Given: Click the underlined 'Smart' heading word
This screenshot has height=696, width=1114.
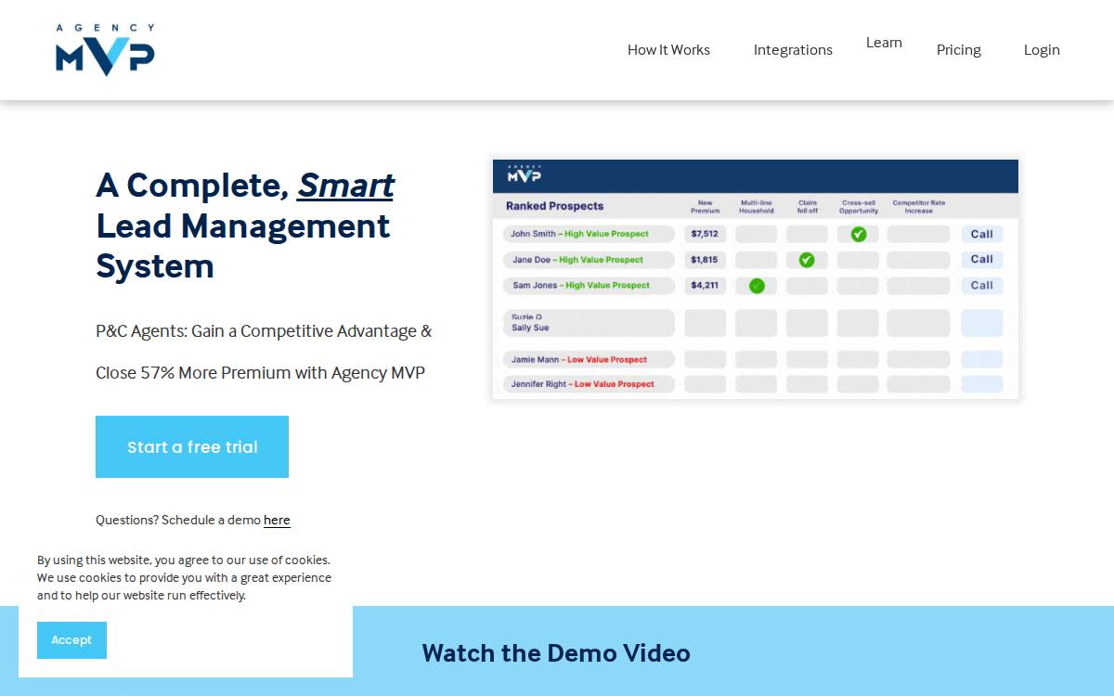Looking at the screenshot, I should [345, 186].
